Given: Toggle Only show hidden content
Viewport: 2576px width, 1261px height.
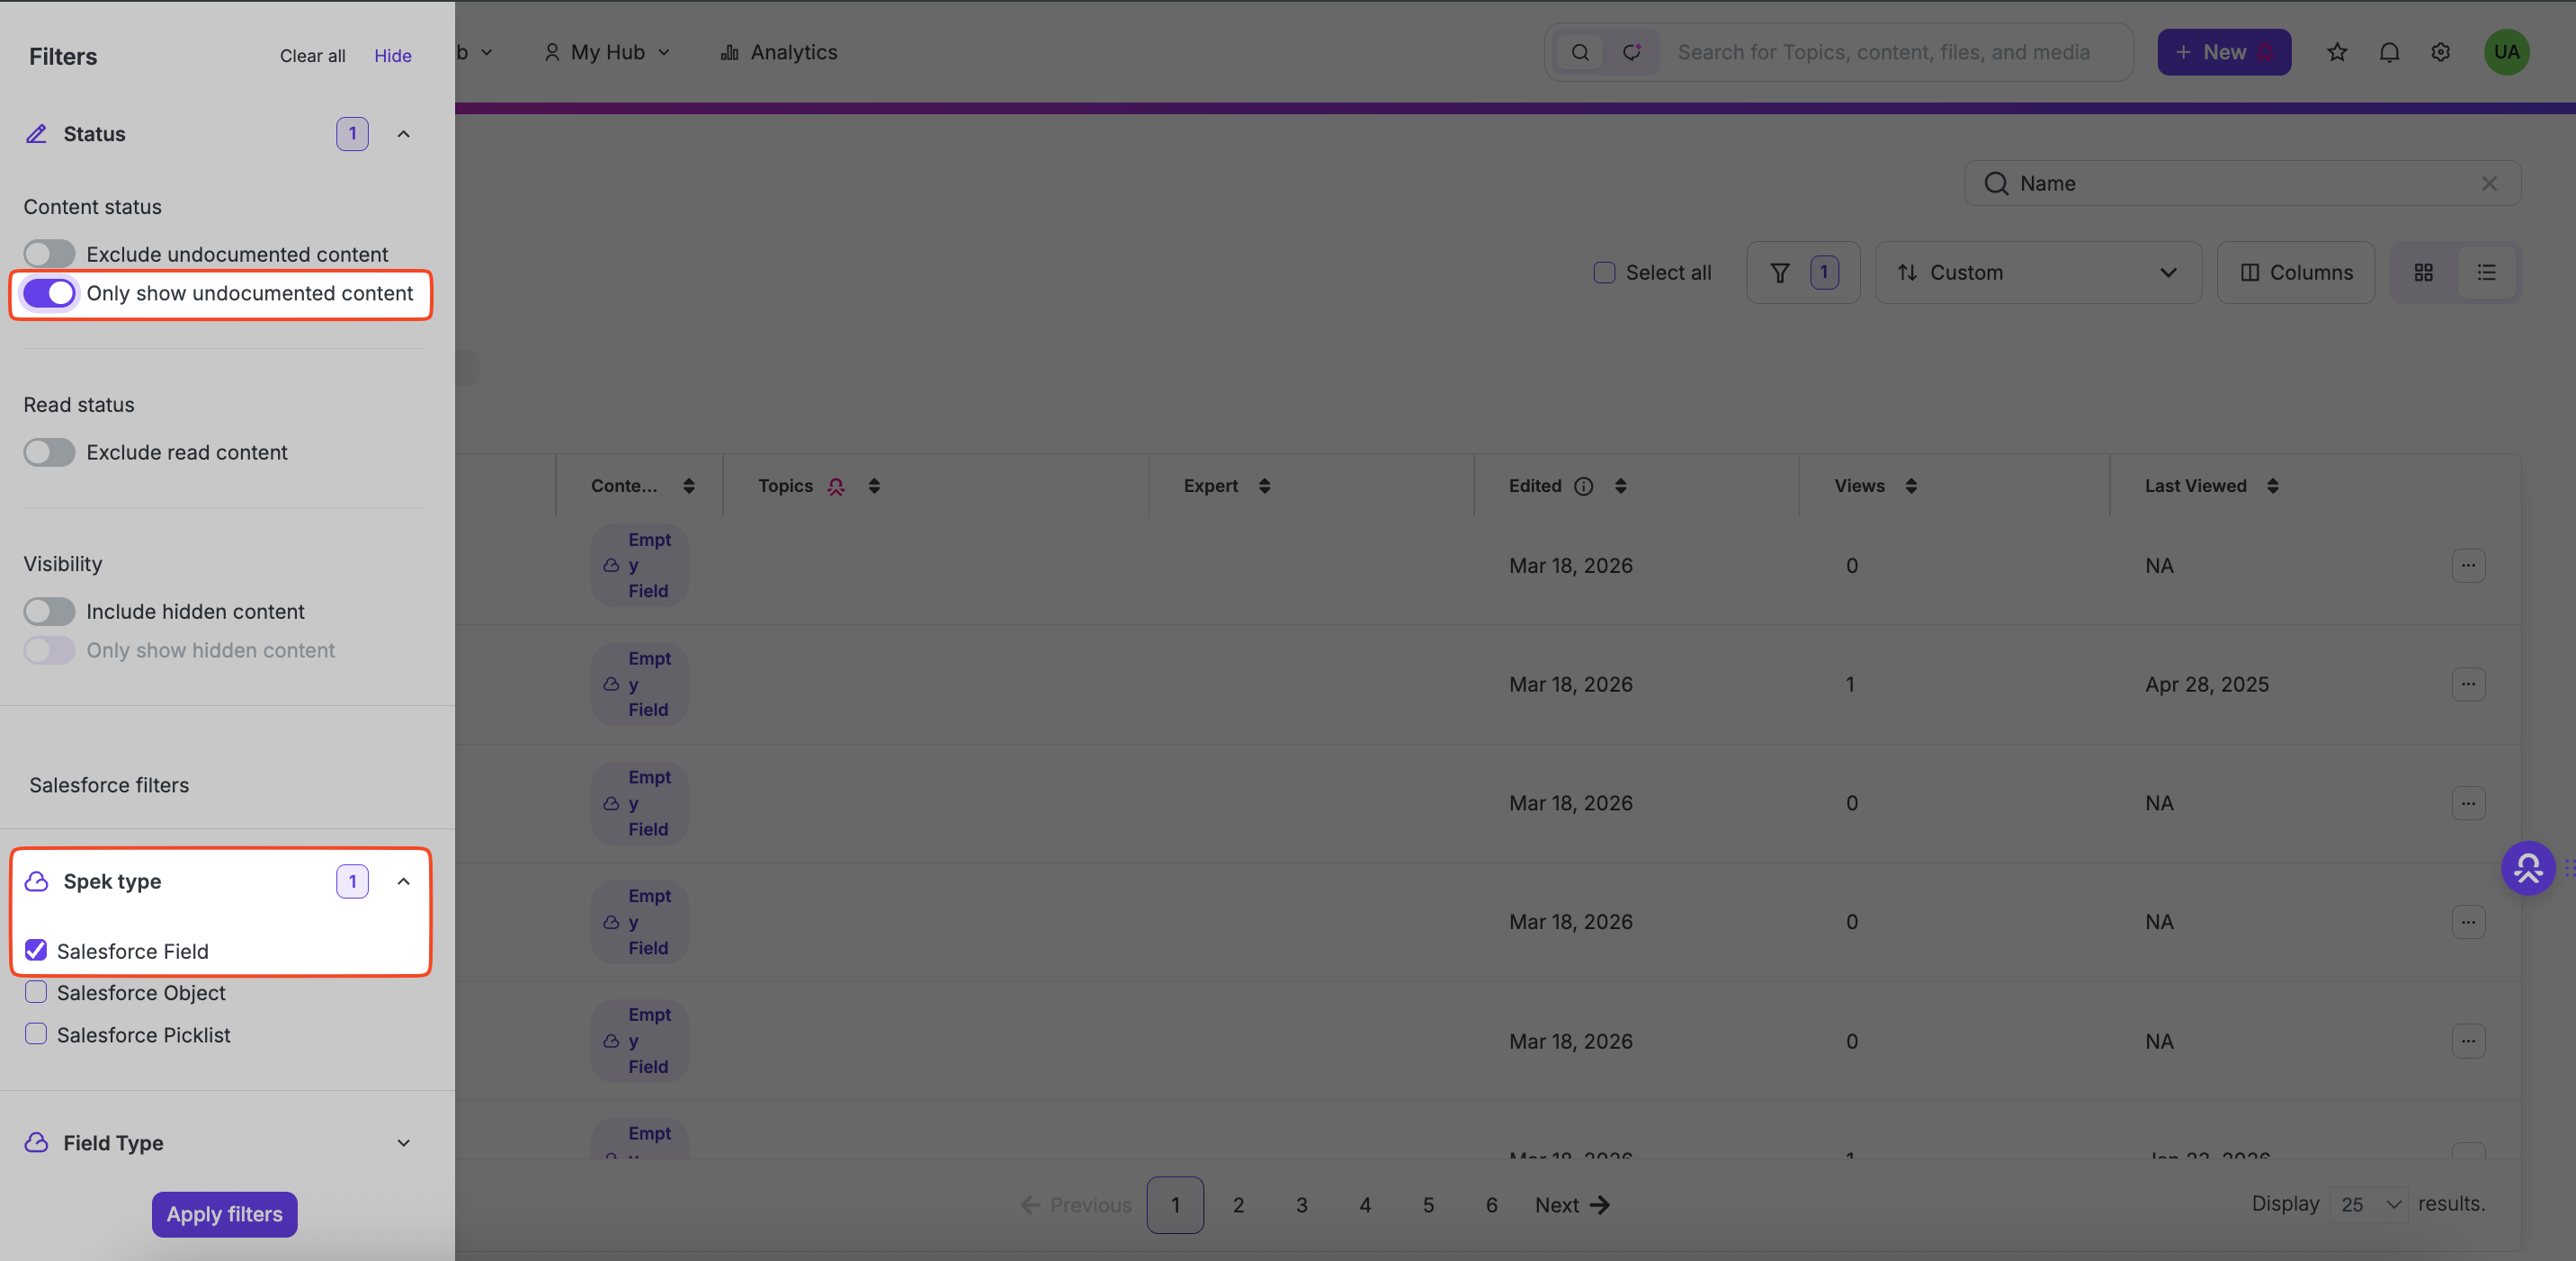Looking at the screenshot, I should [x=49, y=650].
